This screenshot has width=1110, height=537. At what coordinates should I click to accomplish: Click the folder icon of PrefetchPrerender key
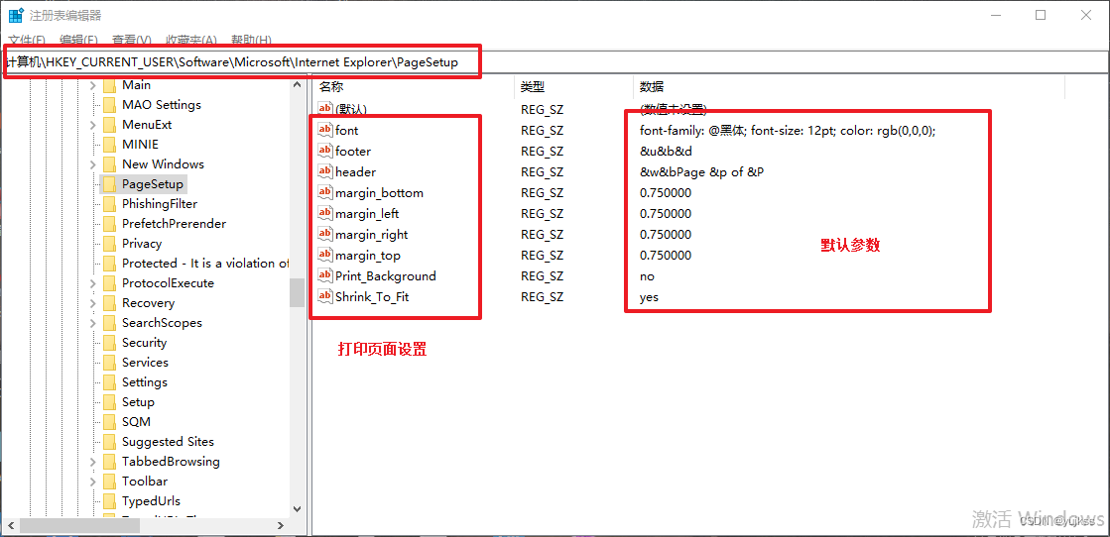pyautogui.click(x=108, y=224)
